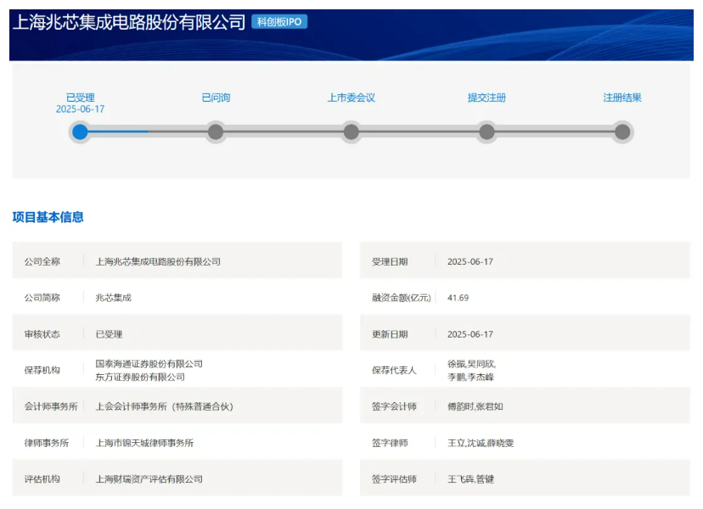Click the 保荐机构 field label
This screenshot has width=703, height=509.
(x=42, y=370)
